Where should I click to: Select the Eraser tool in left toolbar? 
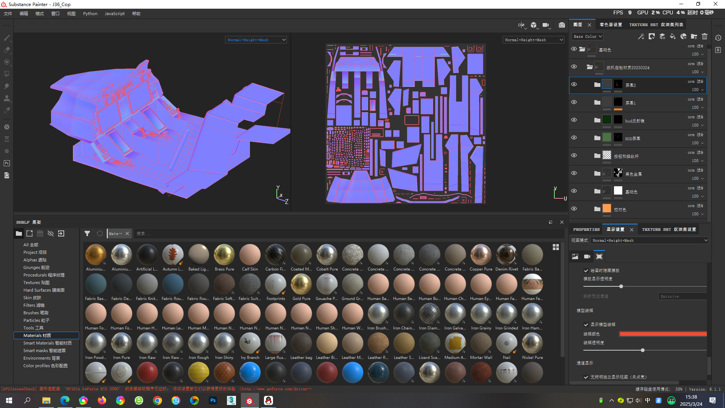pos(7,50)
